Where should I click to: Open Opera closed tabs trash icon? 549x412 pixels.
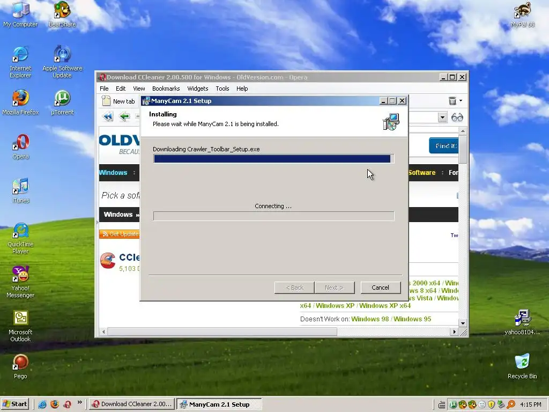click(452, 101)
